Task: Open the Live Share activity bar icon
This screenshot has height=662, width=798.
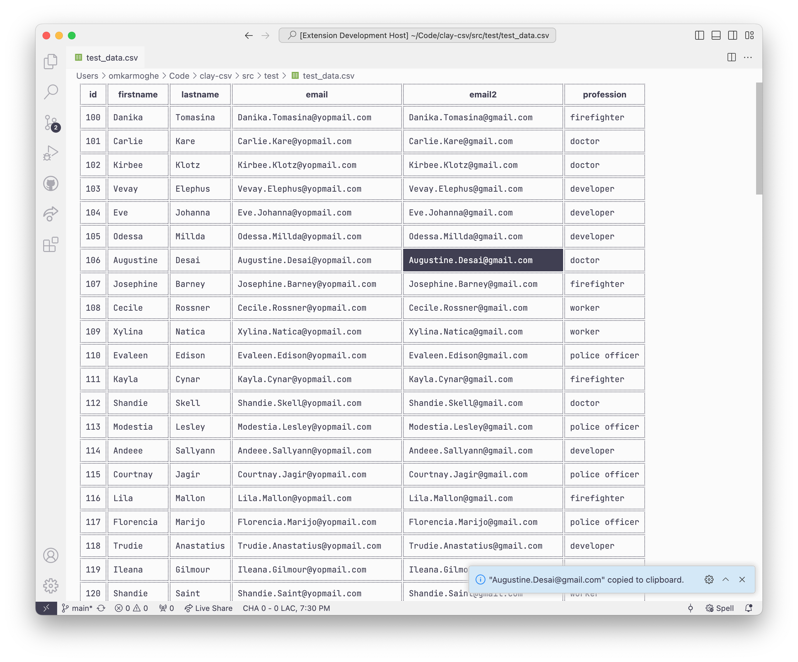Action: (x=50, y=214)
